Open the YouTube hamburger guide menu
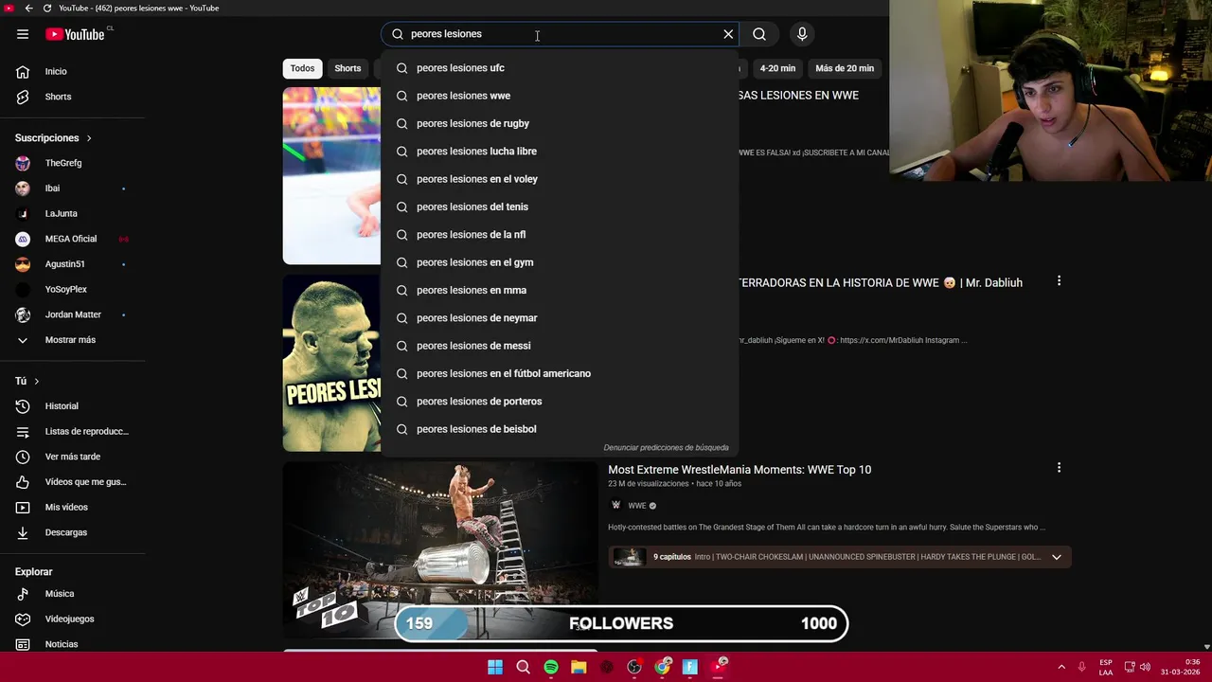This screenshot has height=682, width=1212. (x=23, y=34)
